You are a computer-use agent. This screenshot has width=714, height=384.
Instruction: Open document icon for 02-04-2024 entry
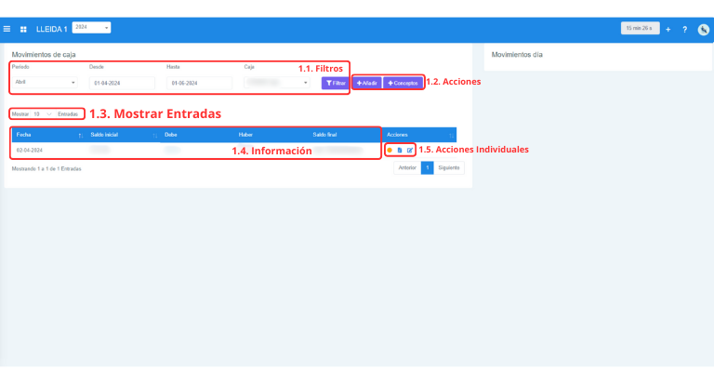(x=399, y=150)
